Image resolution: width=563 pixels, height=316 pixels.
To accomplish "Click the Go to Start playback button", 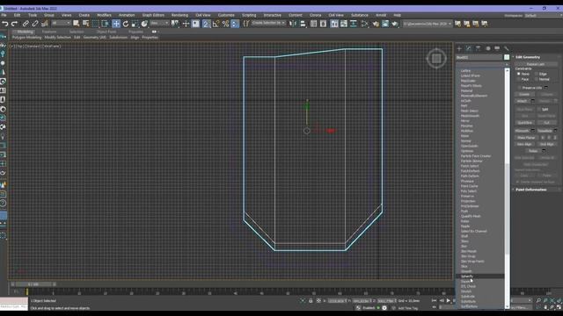I will point(434,300).
